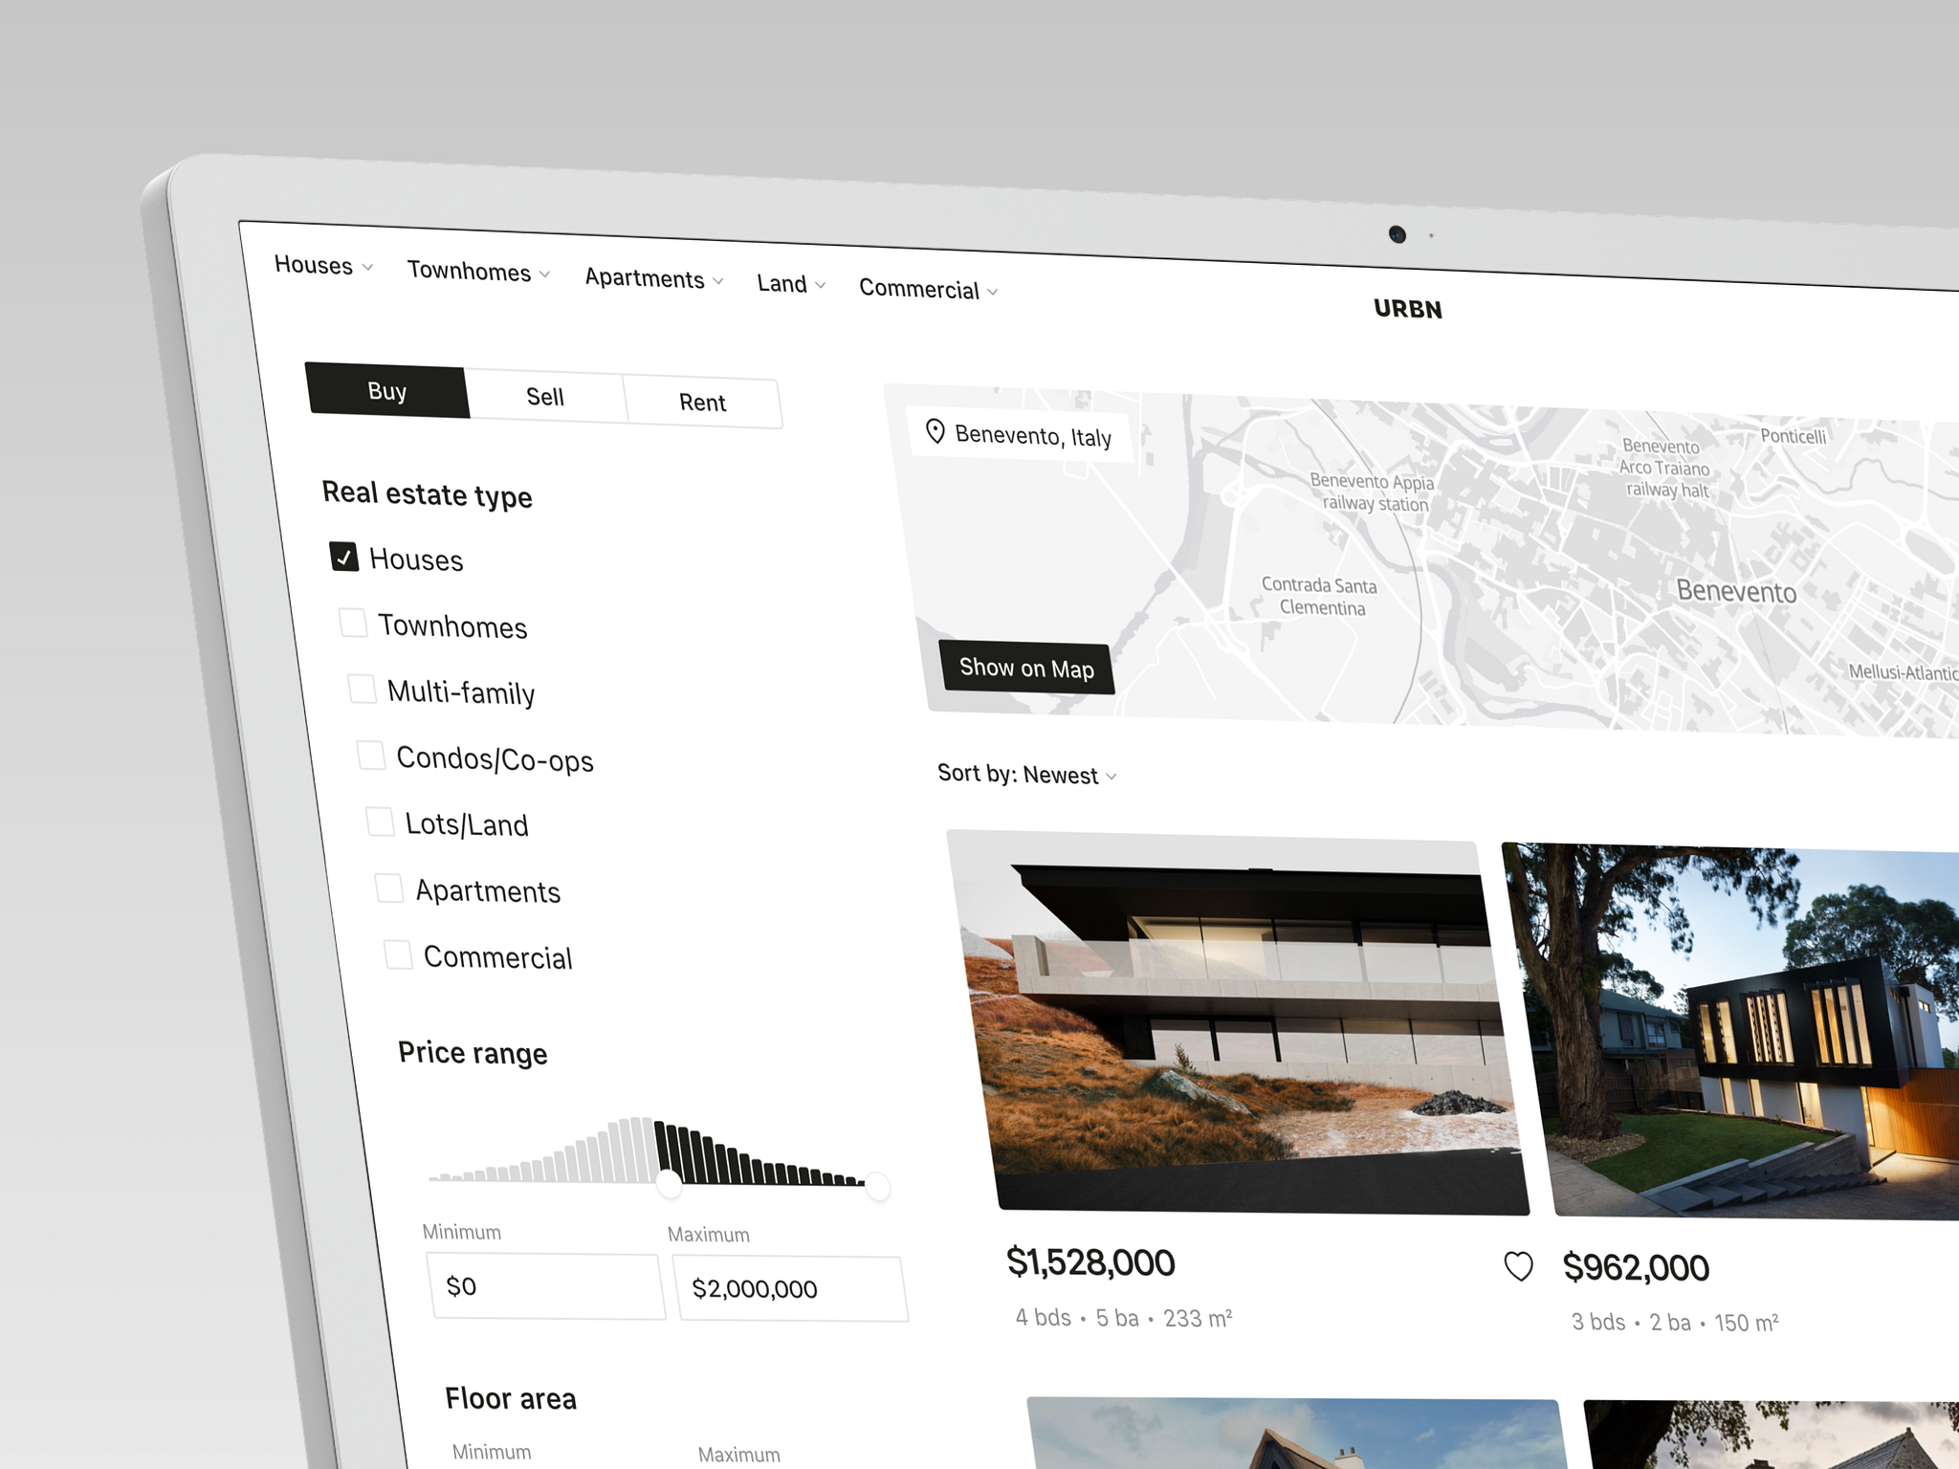
Task: Click the Real estate type heading
Action: pyautogui.click(x=427, y=493)
